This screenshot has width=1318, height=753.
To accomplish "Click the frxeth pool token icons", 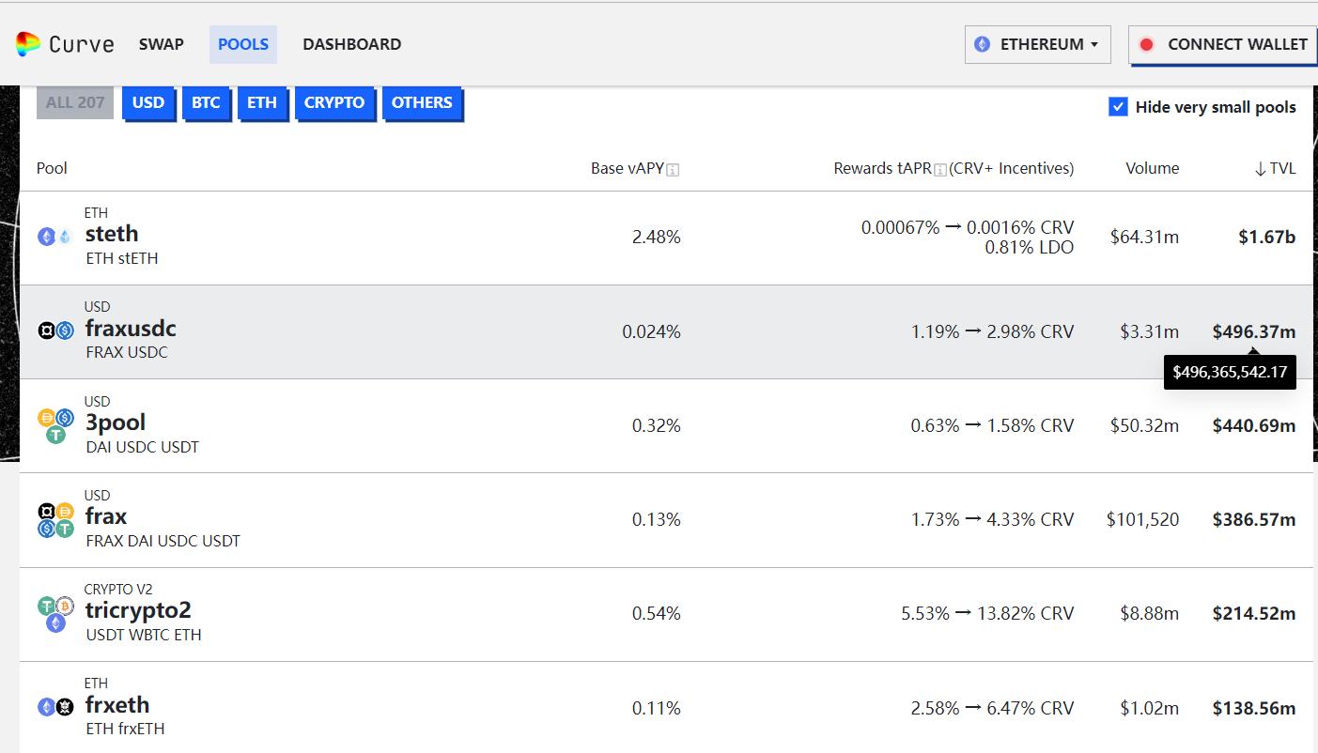I will click(55, 707).
